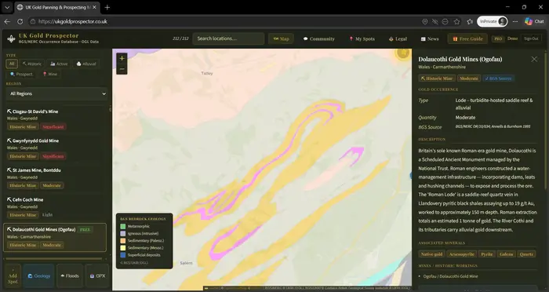Click the Ogofau / Dolaucothi Gold Mine workings entry
The width and height of the screenshot is (549, 292).
point(450,276)
